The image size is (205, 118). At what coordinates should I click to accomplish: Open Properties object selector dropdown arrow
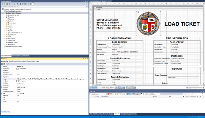point(88,61)
